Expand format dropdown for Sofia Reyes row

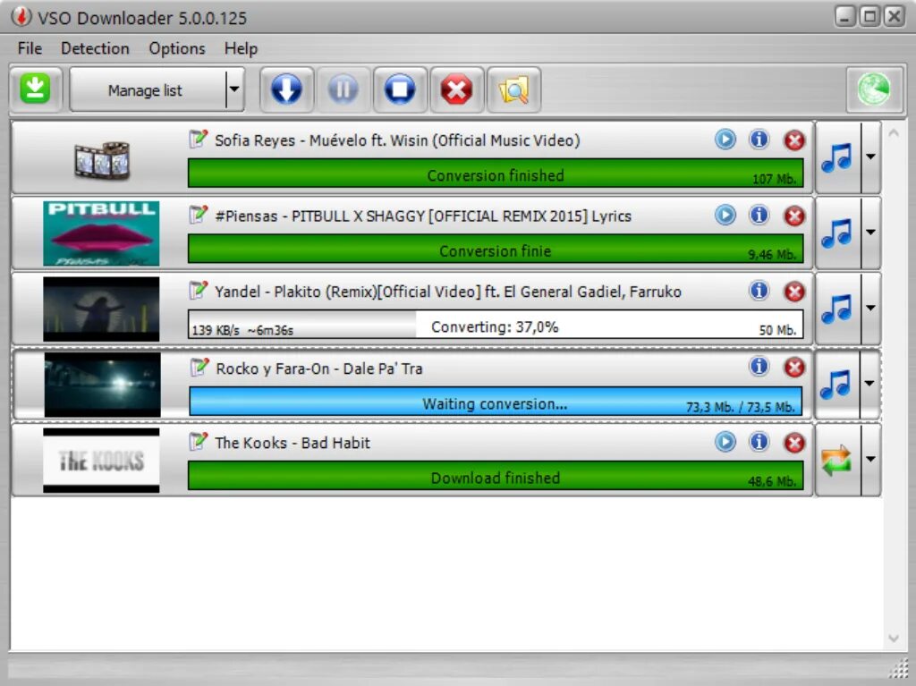[x=870, y=157]
